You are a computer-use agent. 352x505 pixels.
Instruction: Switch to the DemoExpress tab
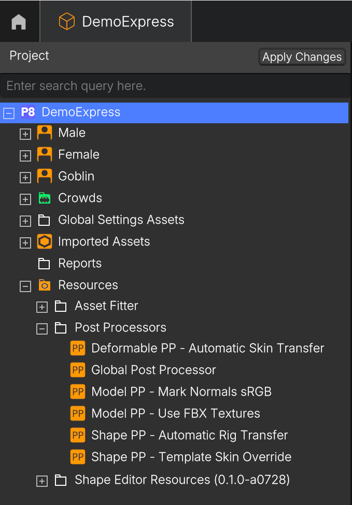116,21
